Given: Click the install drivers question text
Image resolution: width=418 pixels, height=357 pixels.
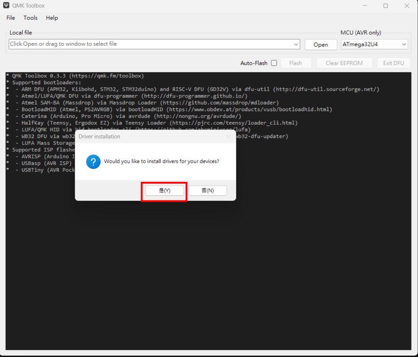Looking at the screenshot, I should 161,161.
